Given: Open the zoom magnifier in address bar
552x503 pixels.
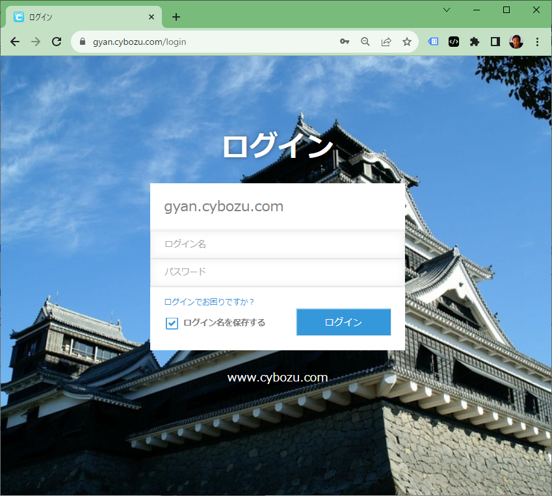Looking at the screenshot, I should click(x=365, y=42).
